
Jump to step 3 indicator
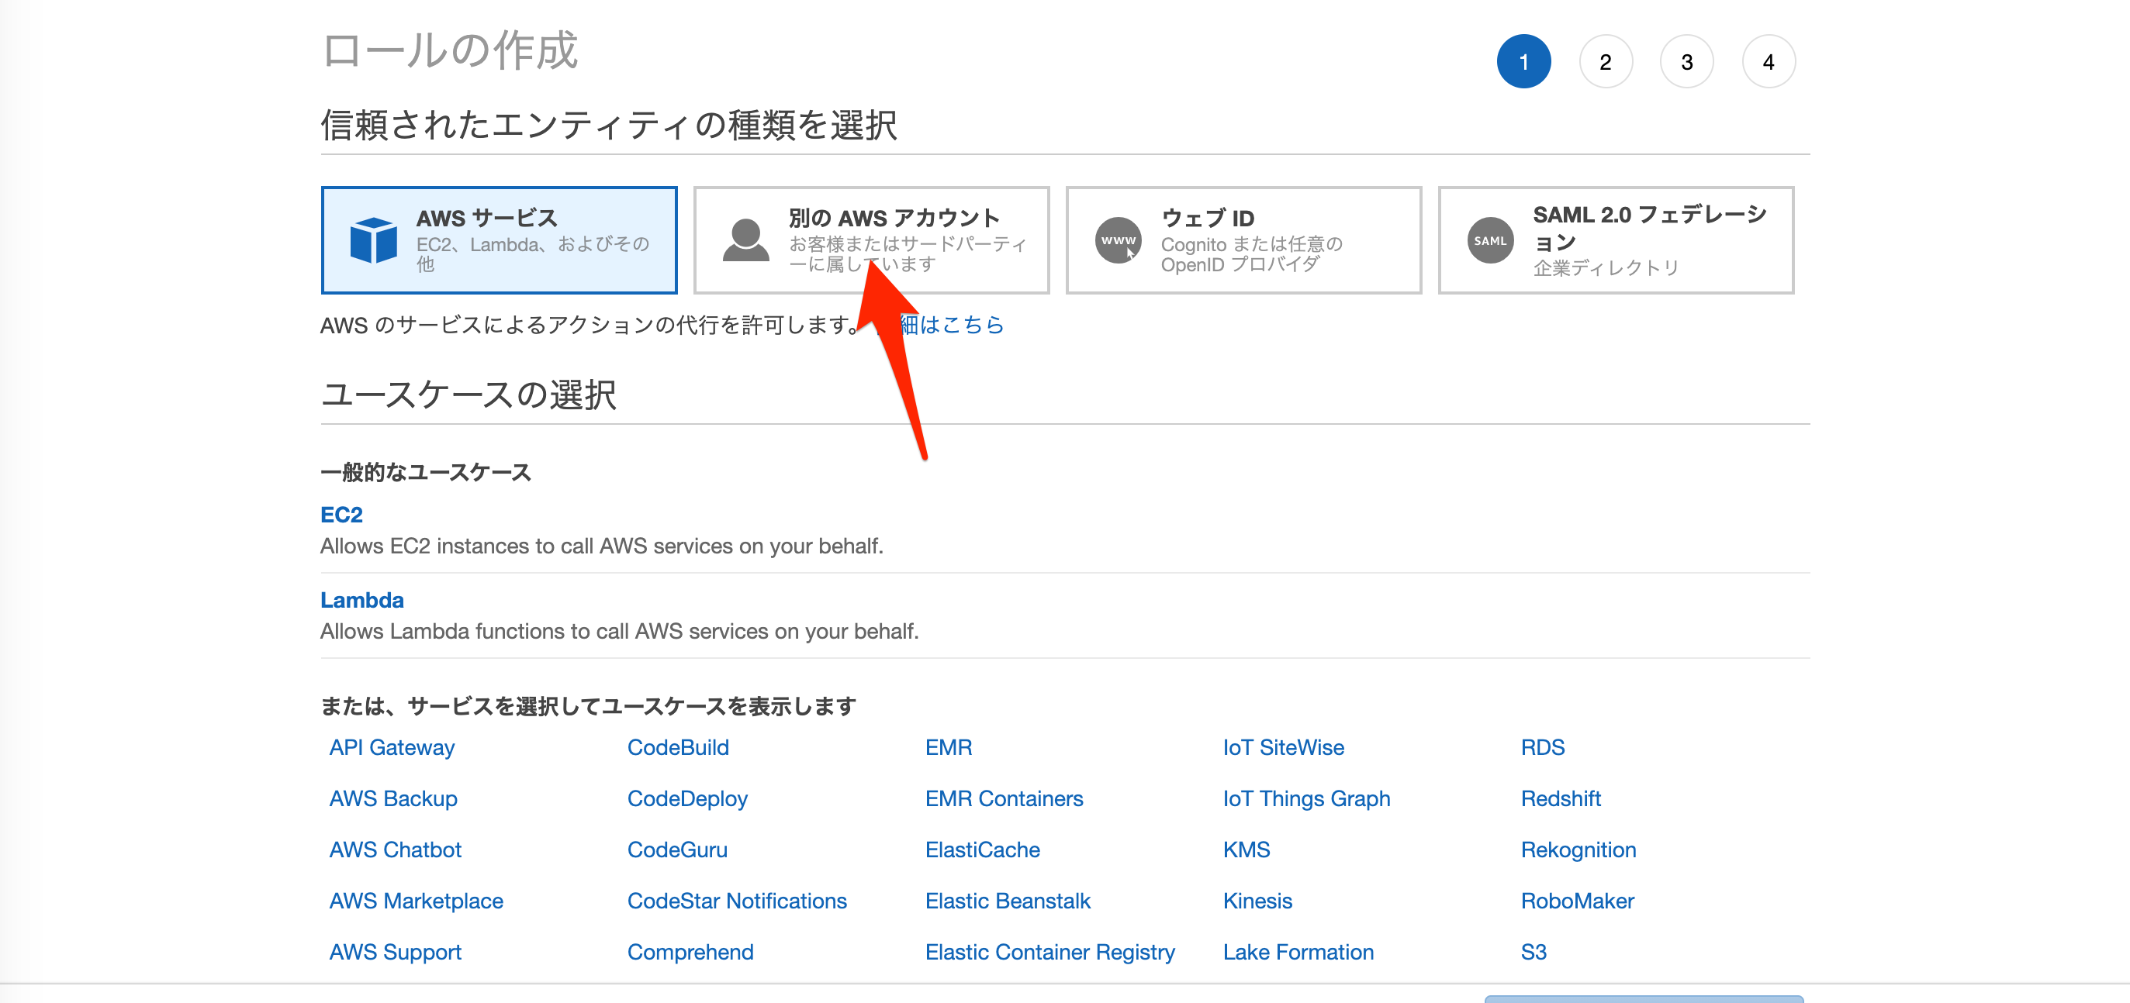pyautogui.click(x=1686, y=62)
